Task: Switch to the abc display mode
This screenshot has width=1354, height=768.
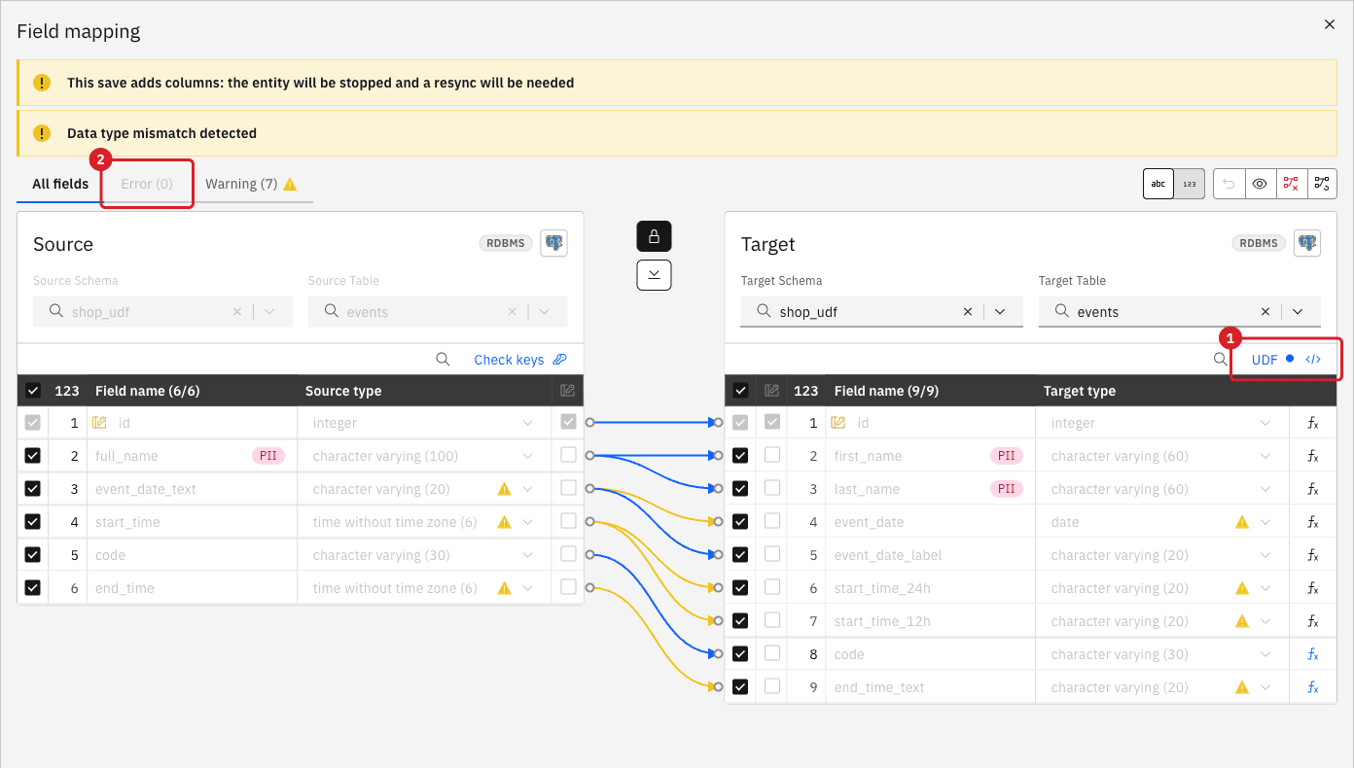Action: click(x=1158, y=184)
